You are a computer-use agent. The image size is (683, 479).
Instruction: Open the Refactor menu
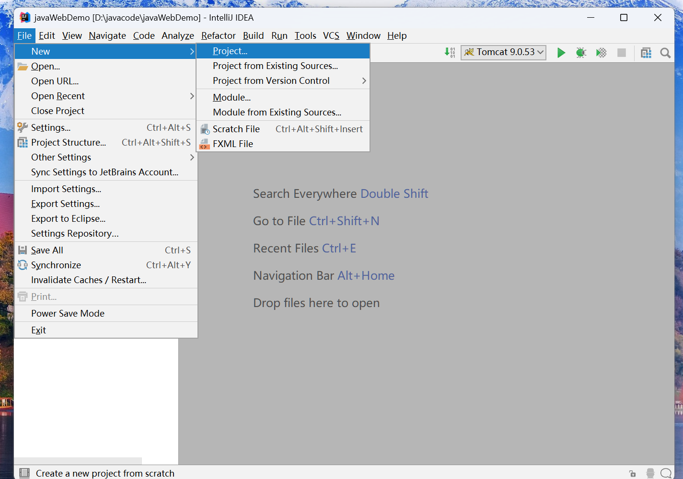pos(219,35)
